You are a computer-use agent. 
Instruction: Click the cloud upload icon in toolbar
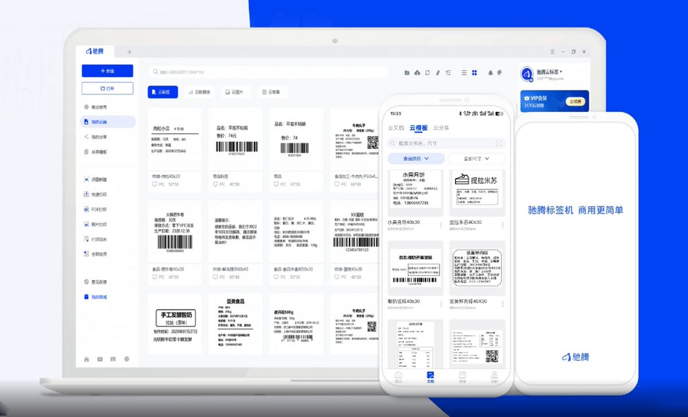(x=417, y=73)
